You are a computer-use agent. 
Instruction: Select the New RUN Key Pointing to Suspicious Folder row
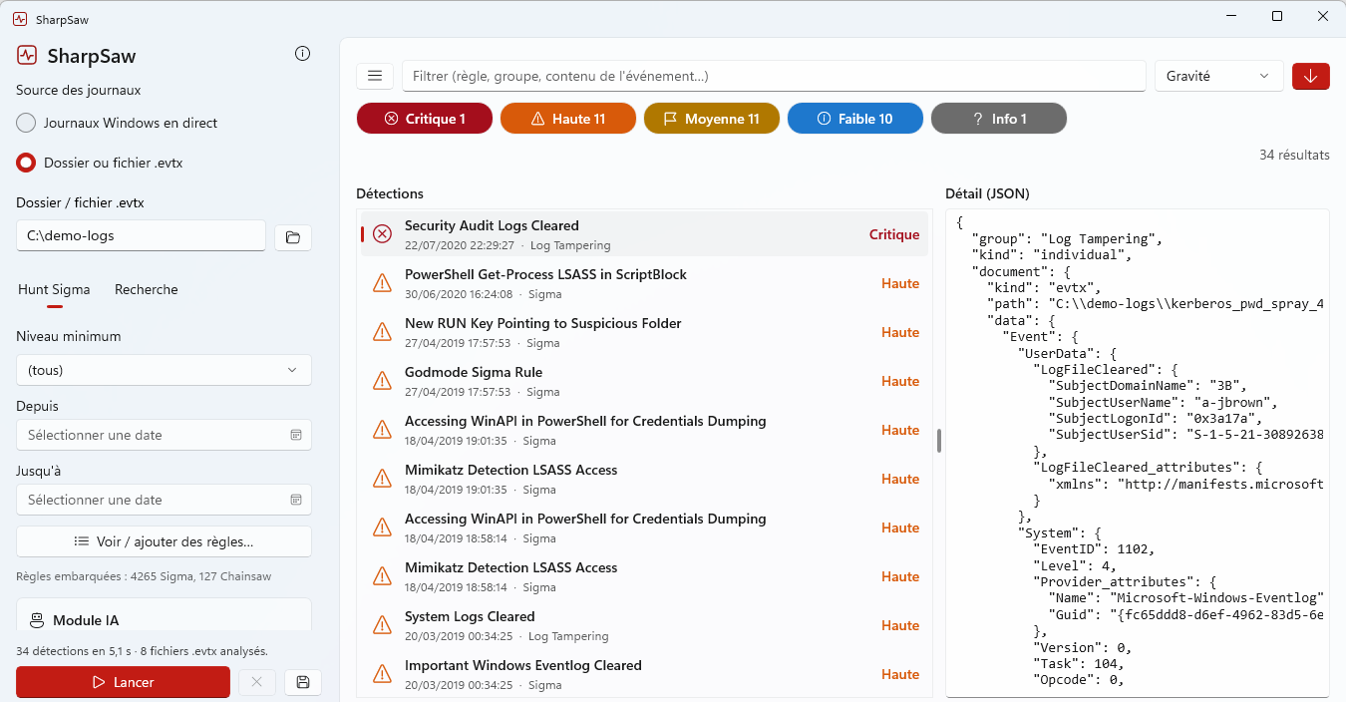644,332
